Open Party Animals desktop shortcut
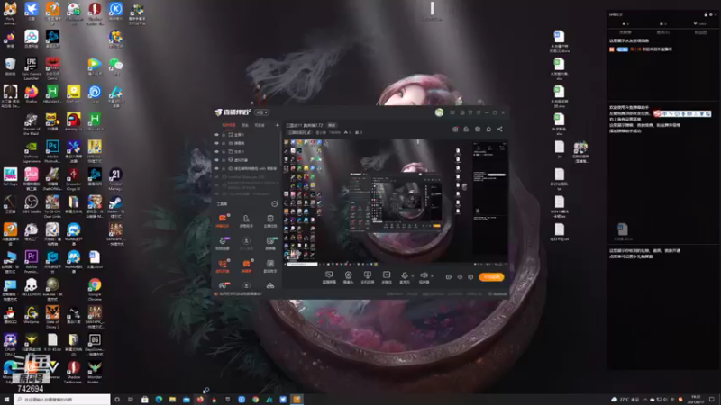721x405 pixels. point(10,13)
